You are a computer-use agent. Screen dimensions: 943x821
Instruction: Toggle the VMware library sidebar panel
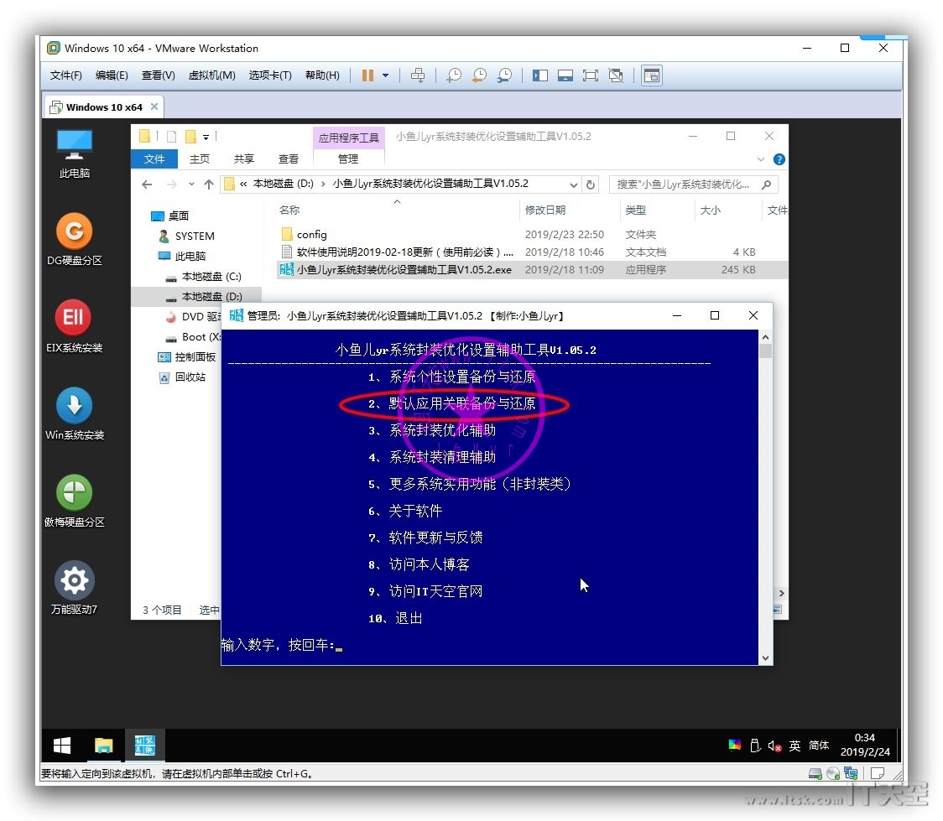540,75
